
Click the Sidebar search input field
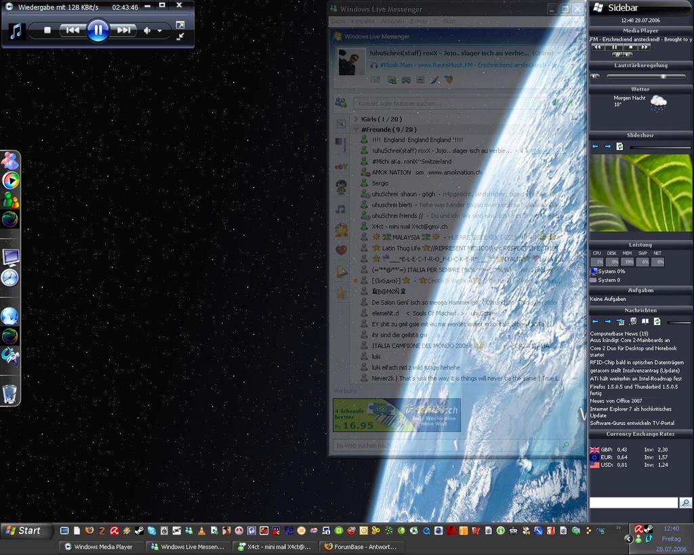[634, 502]
